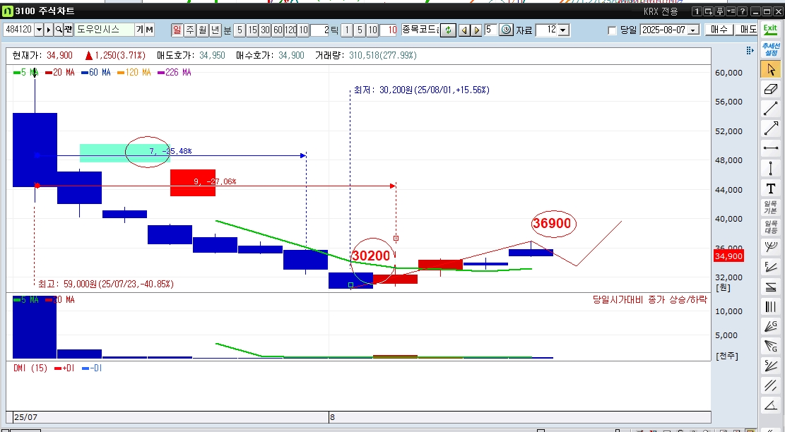The width and height of the screenshot is (785, 432).
Task: Enable the 당일 checkbox
Action: point(612,30)
